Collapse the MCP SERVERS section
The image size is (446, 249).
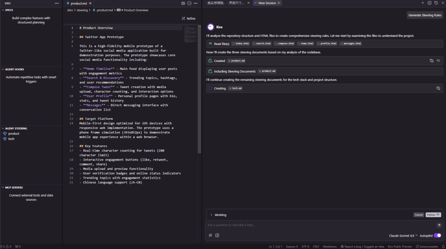coord(3,187)
